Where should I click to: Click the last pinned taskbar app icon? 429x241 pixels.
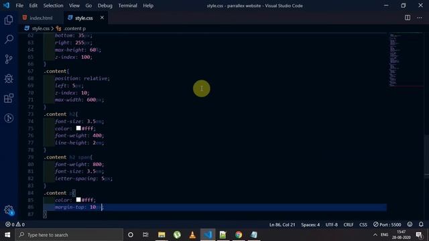[x=253, y=235]
